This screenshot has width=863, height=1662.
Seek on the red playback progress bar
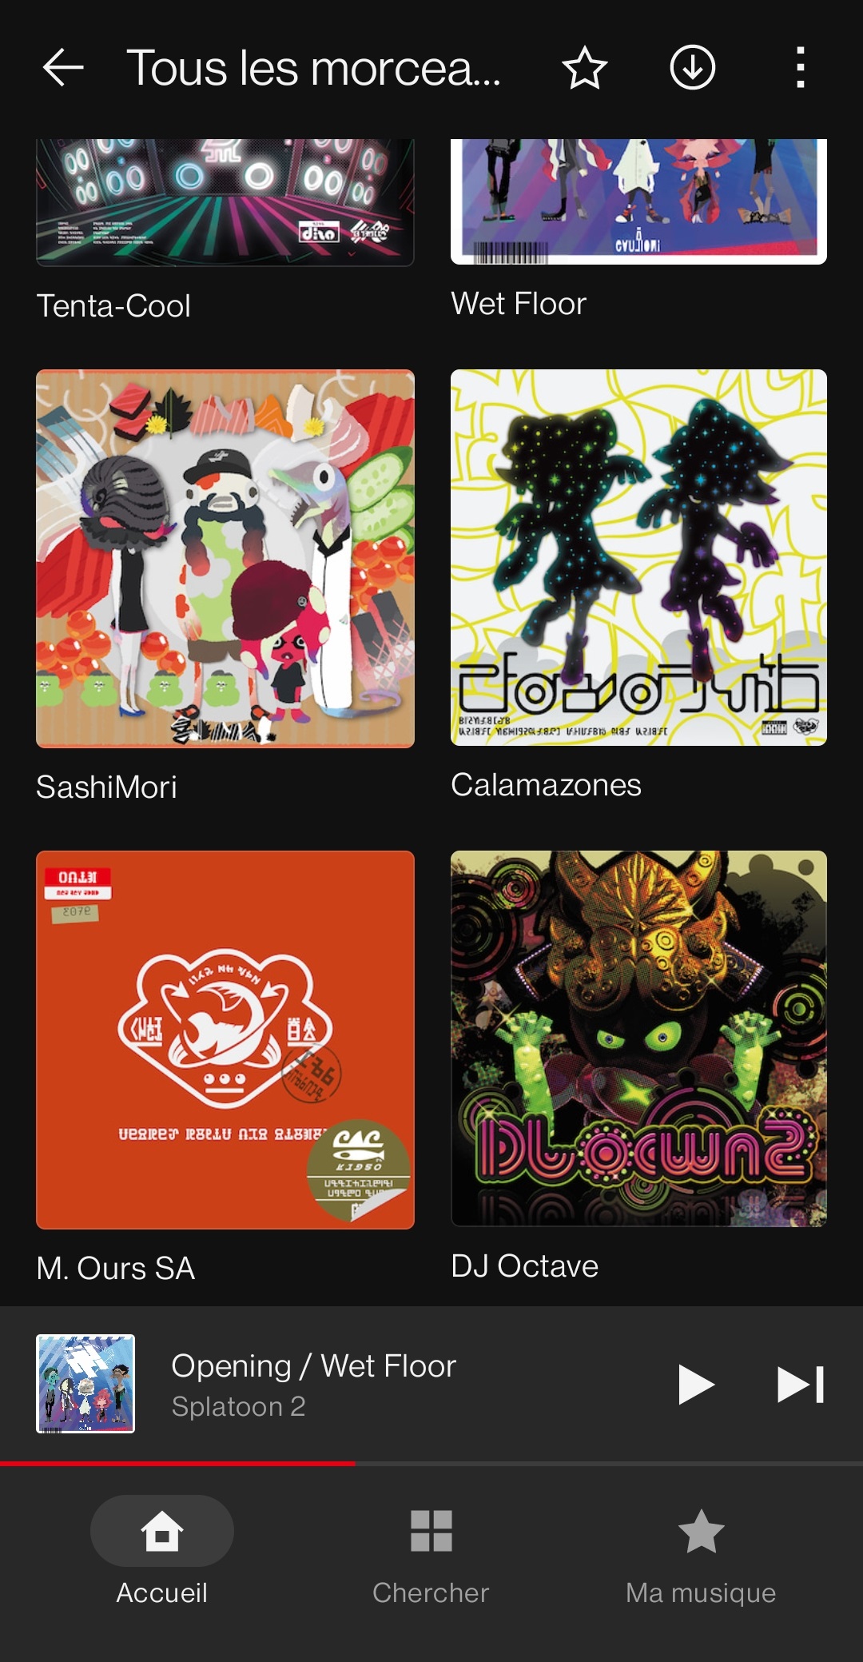pos(431,1463)
